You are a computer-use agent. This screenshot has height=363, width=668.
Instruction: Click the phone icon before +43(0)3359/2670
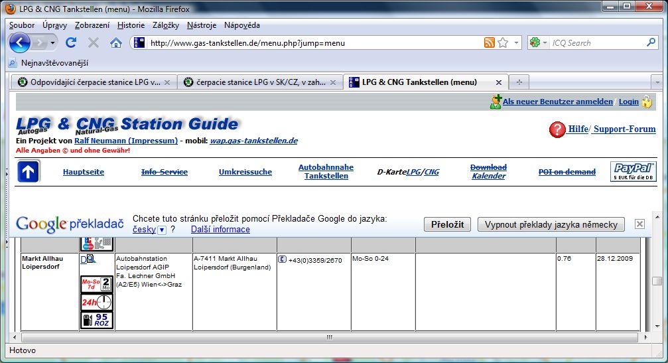(x=282, y=259)
